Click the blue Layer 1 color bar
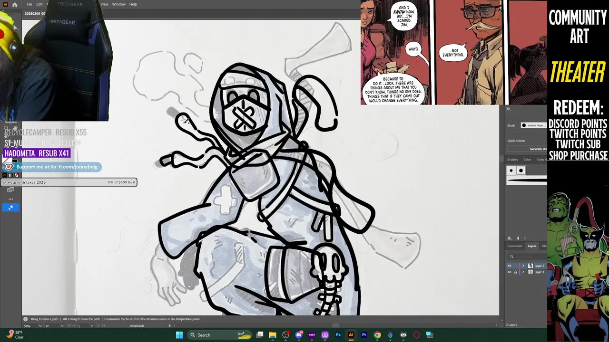609x342 pixels. pos(520,272)
